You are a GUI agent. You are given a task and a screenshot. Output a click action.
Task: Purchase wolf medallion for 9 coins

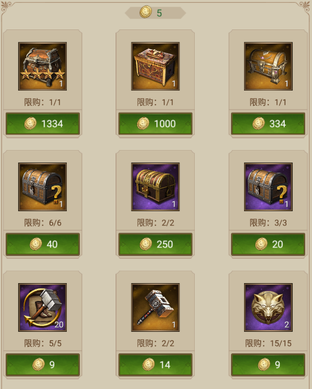268,365
